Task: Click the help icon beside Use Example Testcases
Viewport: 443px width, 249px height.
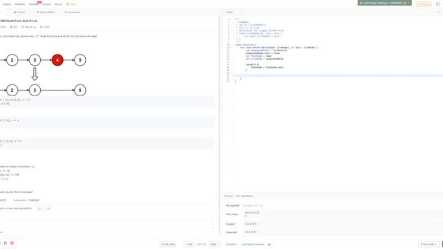Action: coord(269,244)
